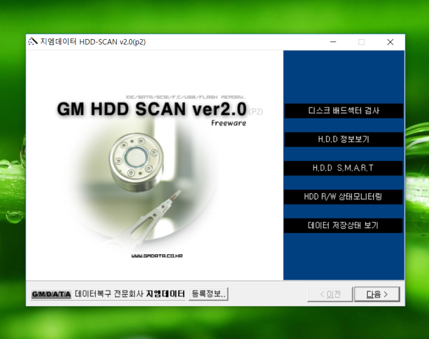
Task: Click the disabled maximize button
Action: click(x=361, y=42)
